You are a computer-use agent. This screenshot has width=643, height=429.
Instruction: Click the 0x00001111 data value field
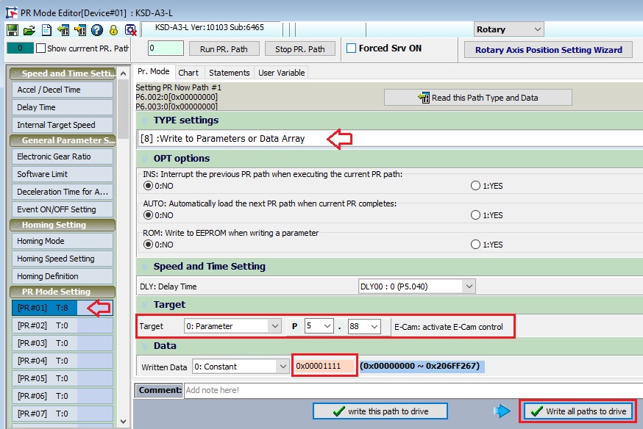point(324,366)
